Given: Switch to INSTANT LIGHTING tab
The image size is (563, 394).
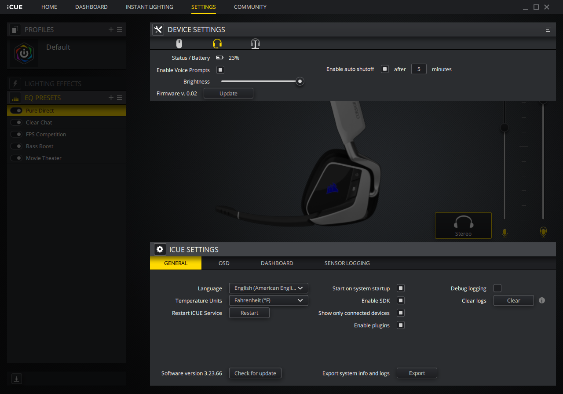Looking at the screenshot, I should [150, 7].
